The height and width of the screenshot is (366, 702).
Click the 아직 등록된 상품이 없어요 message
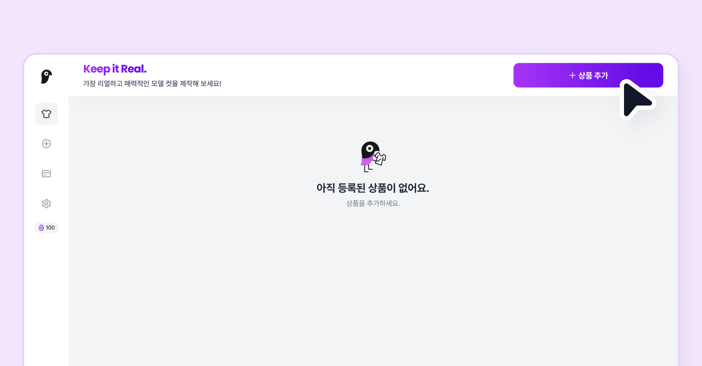click(373, 188)
